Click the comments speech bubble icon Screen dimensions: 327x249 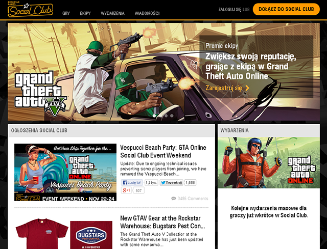[174, 199]
